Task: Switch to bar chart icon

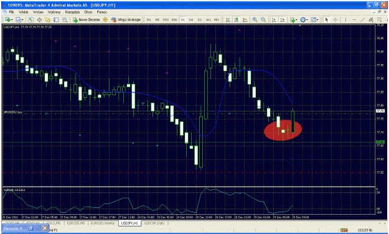Action: click(x=228, y=19)
